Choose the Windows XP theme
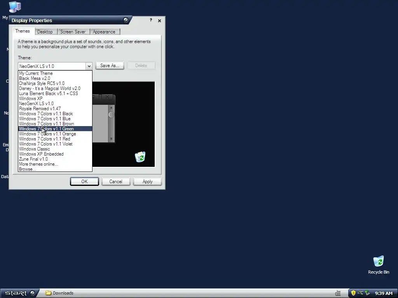 click(55, 99)
